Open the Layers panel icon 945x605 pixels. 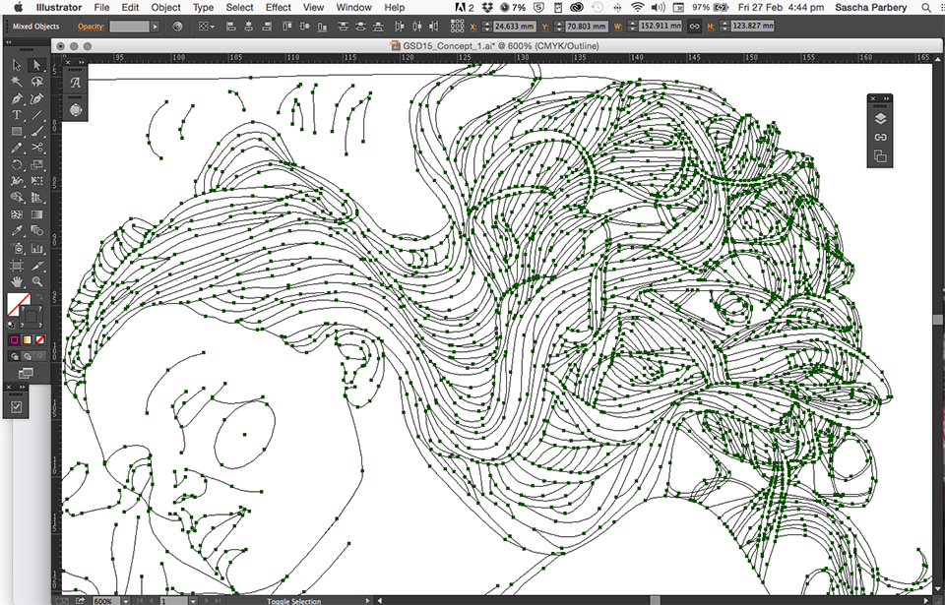point(880,119)
